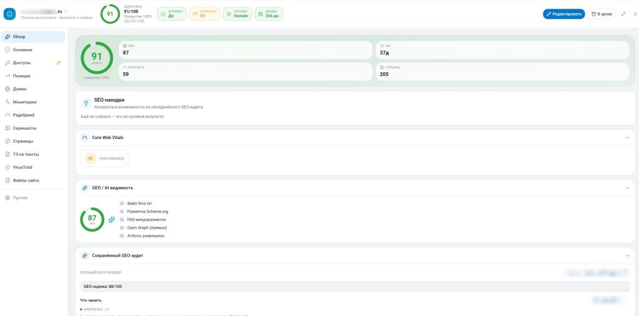Click the GEO-оценка: 88/100 bar
Image resolution: width=639 pixels, height=316 pixels.
[355, 286]
